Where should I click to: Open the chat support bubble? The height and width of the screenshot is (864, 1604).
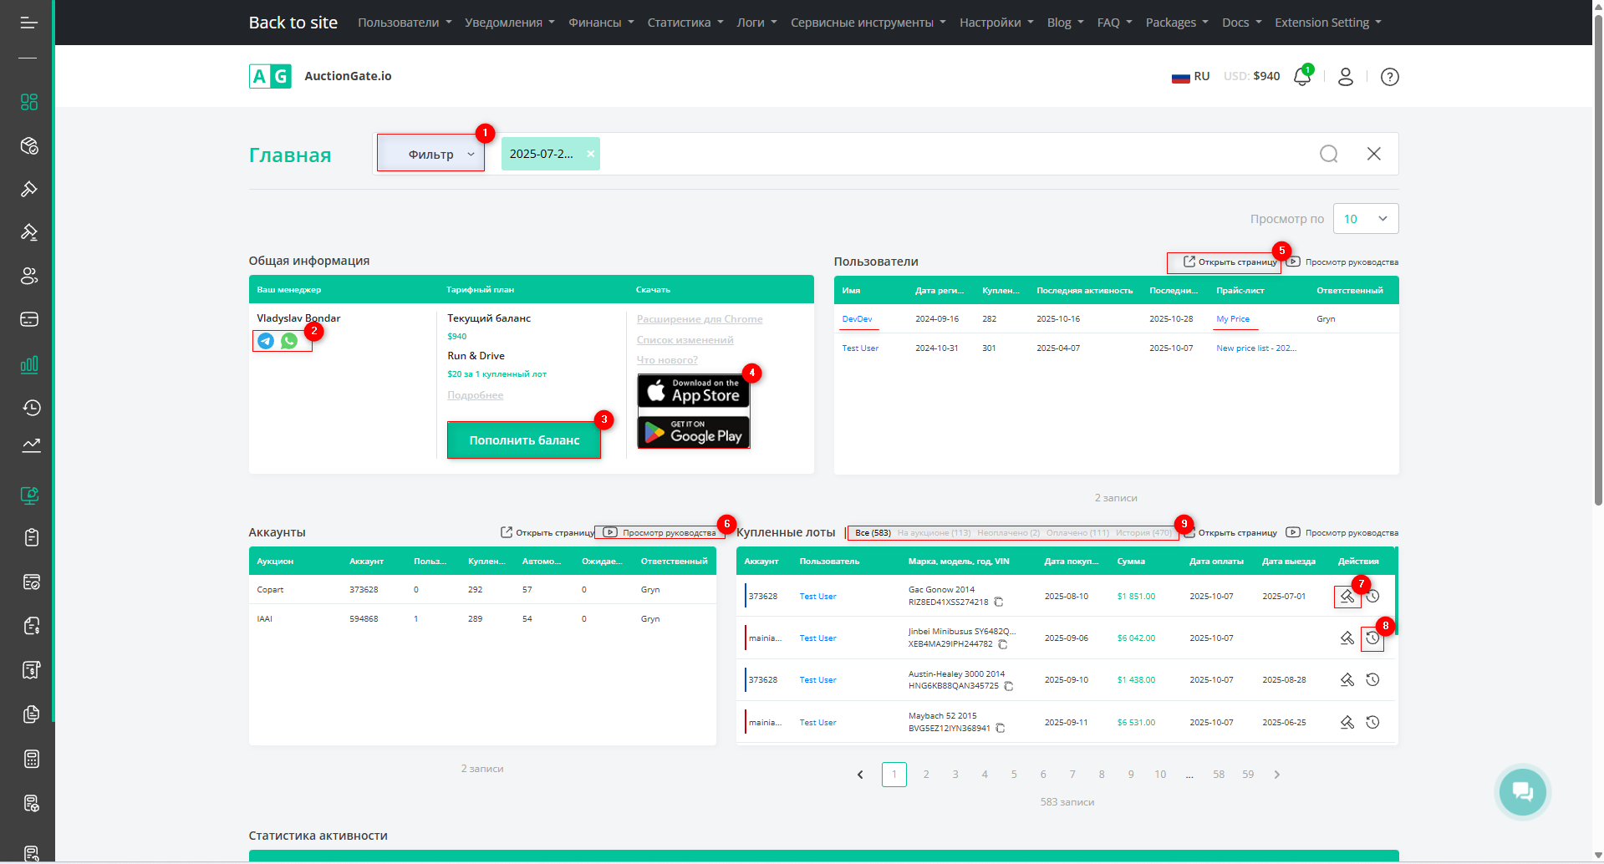coord(1522,791)
